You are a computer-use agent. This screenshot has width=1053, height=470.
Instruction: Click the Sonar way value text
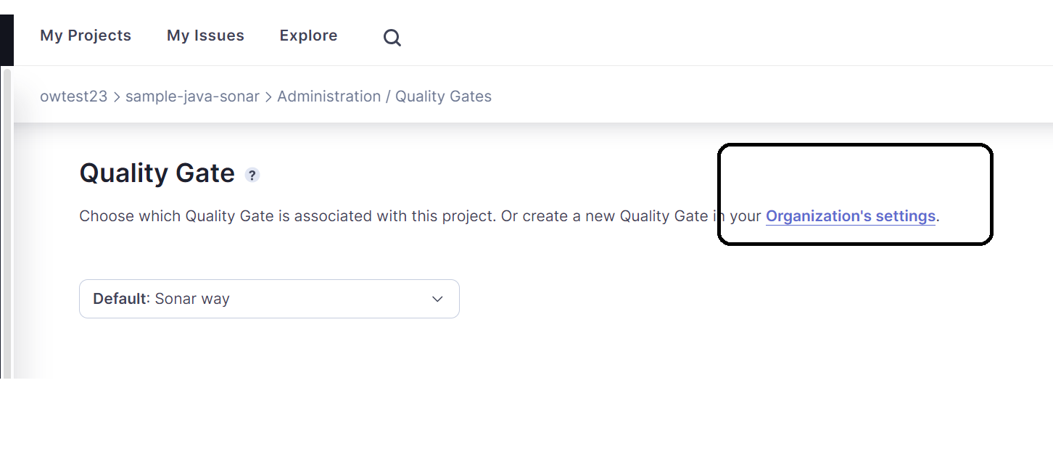click(x=192, y=299)
